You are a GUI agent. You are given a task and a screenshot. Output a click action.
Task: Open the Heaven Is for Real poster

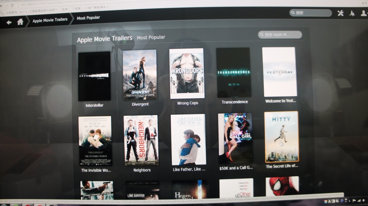(x=189, y=189)
